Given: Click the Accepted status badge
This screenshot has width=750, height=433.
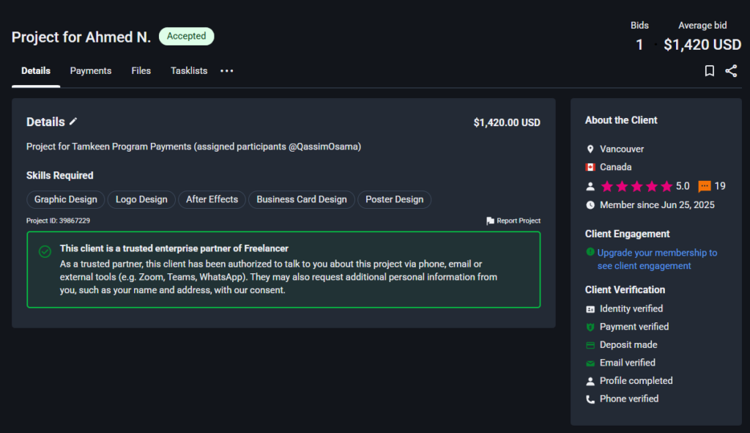Looking at the screenshot, I should (186, 36).
